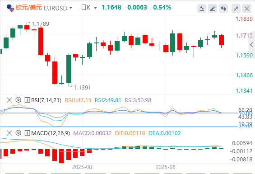The width and height of the screenshot is (255, 174).
Task: Open RSI indicator settings gear
Action: click(19, 100)
